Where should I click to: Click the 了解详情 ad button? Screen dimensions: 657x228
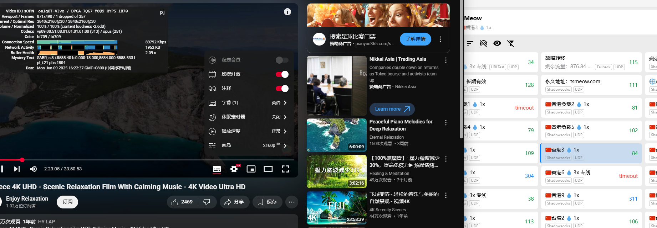[x=416, y=39]
